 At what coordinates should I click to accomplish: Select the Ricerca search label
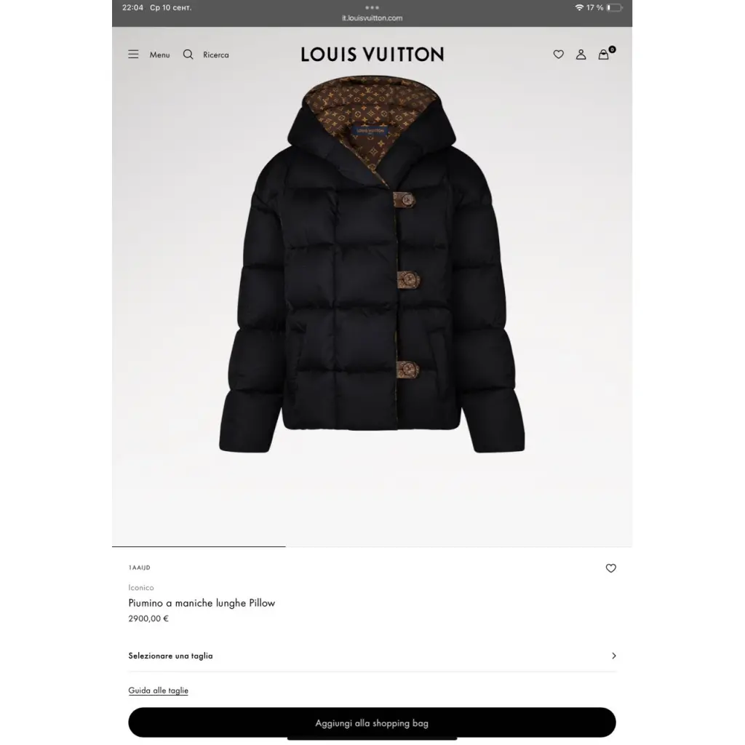point(215,55)
